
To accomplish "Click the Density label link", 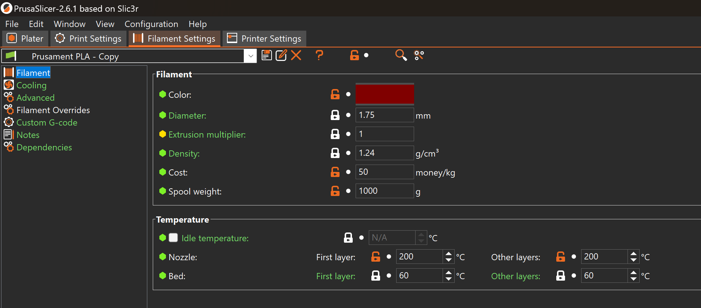I will tap(184, 154).
